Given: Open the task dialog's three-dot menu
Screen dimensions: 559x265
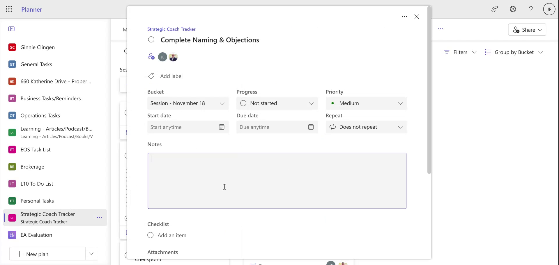Looking at the screenshot, I should (x=404, y=17).
